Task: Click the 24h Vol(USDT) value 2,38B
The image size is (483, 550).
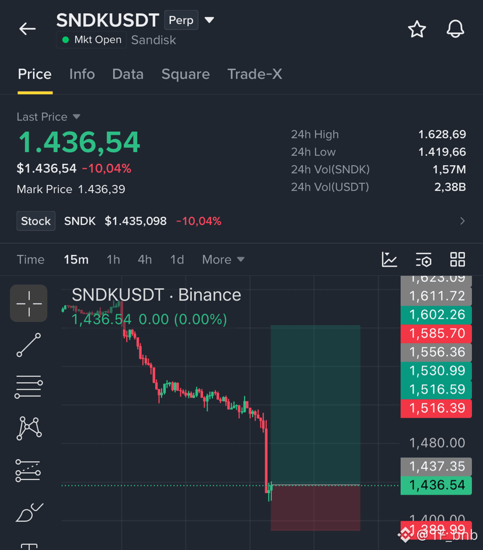Action: pyautogui.click(x=450, y=187)
